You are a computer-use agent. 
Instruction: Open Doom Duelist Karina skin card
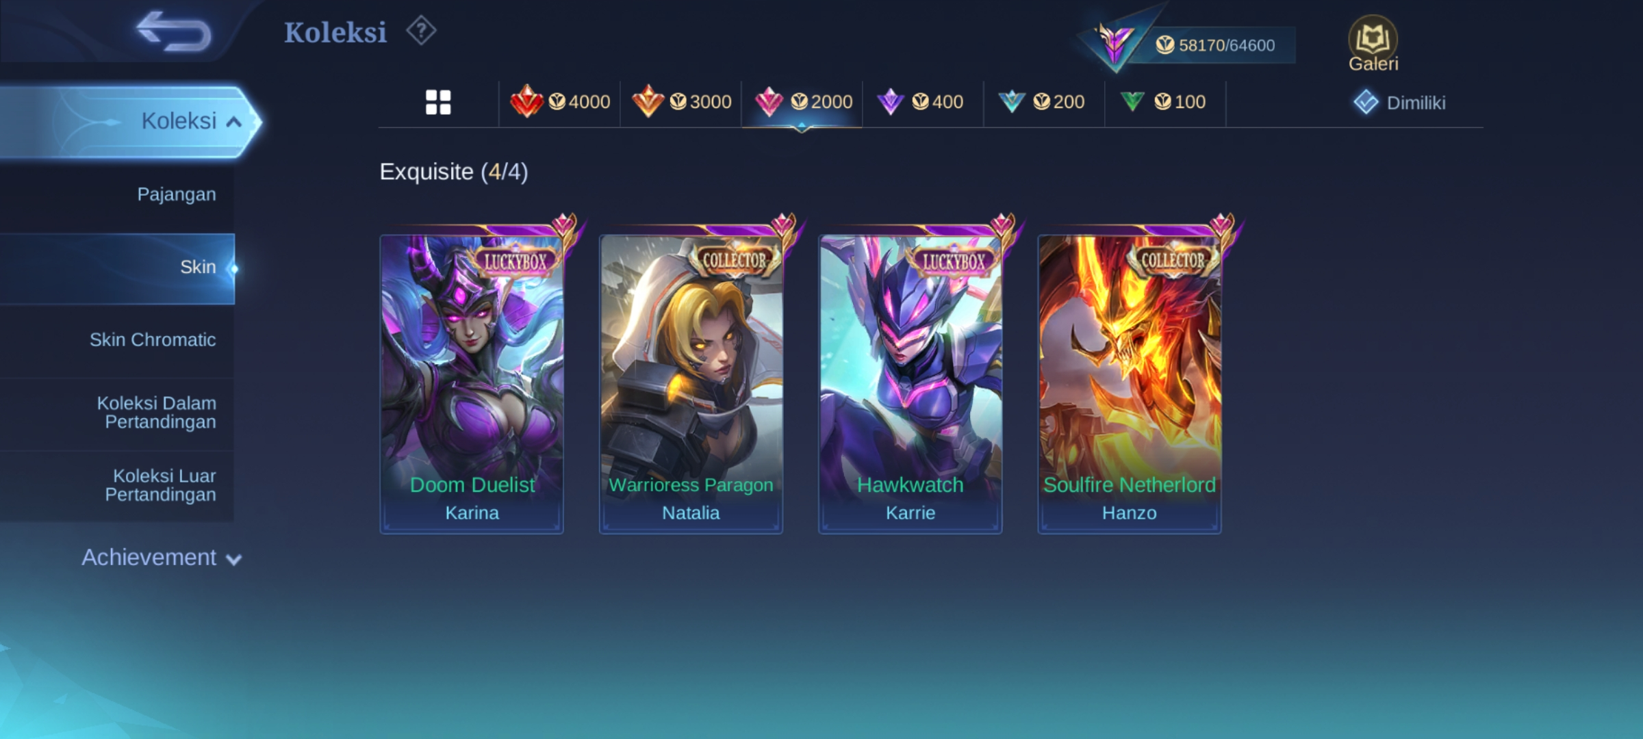click(x=472, y=383)
